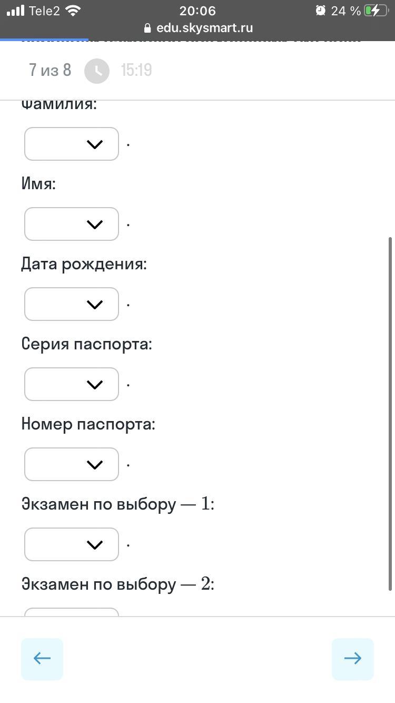
Task: Tap the alarm clock status icon
Action: point(320,11)
